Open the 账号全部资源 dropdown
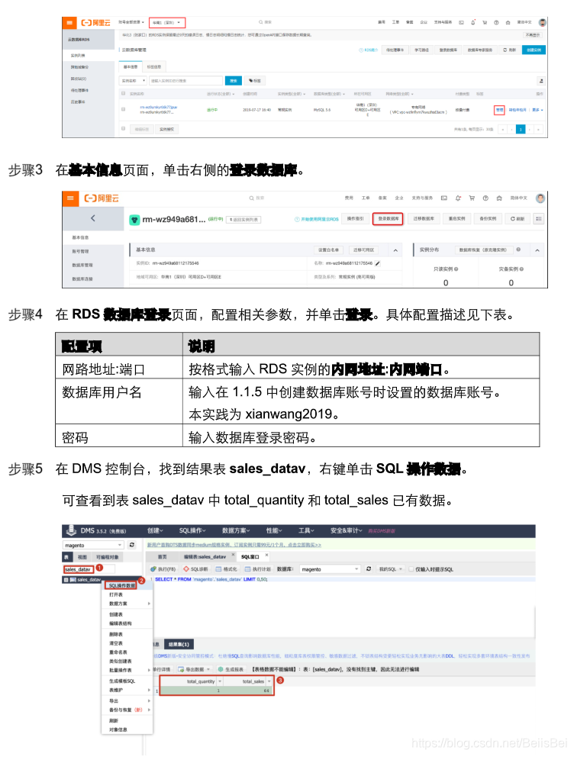Viewport: 574px width, 757px height. [x=131, y=22]
